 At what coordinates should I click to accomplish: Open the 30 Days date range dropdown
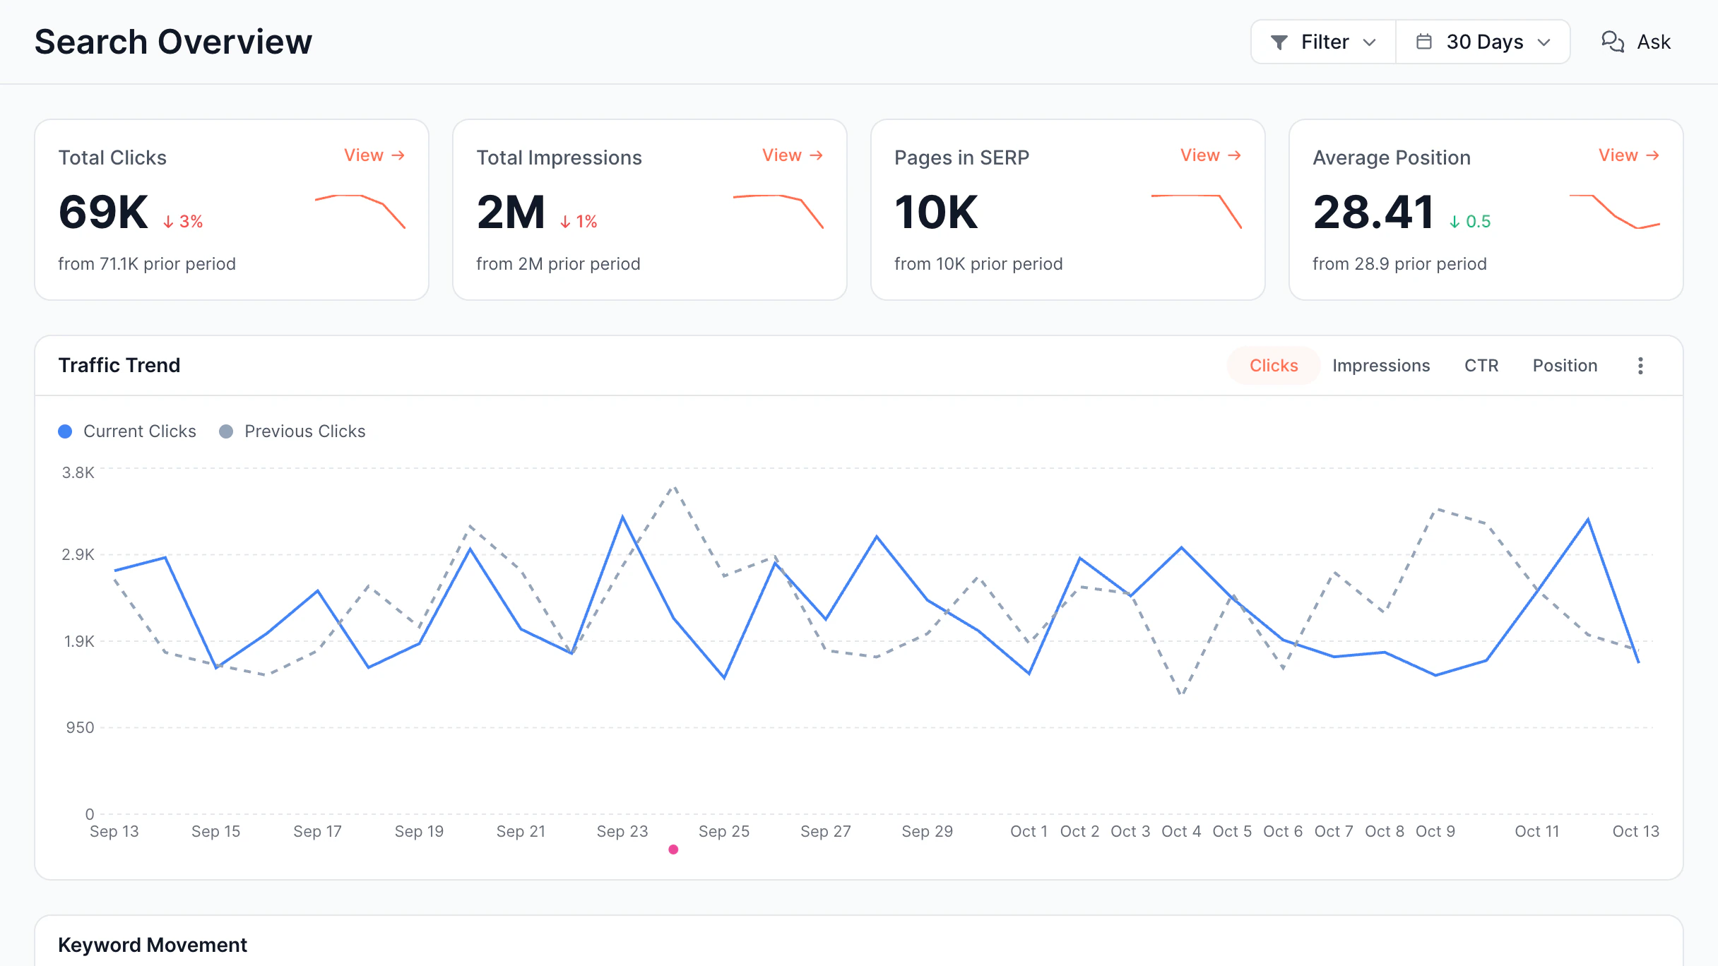1483,42
